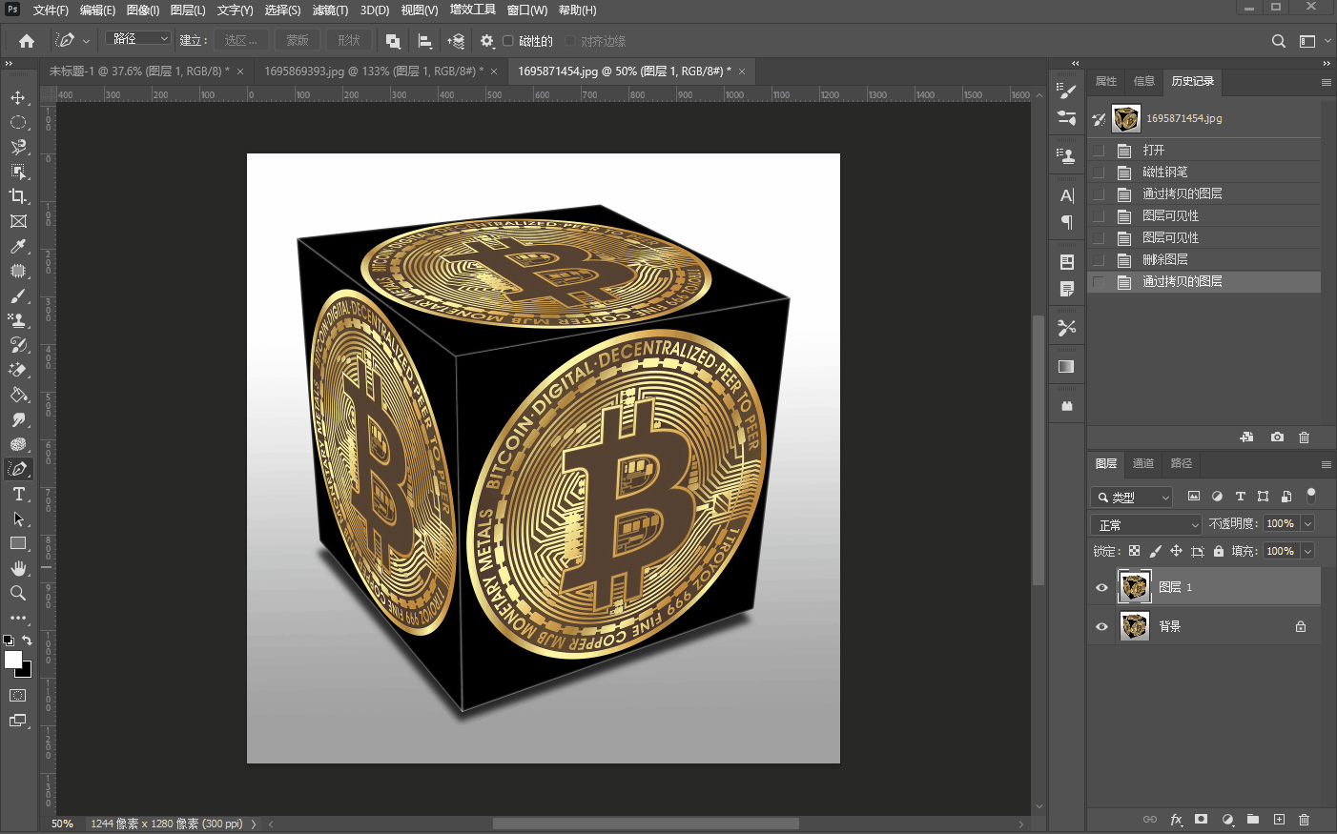Select the History Brush tool
This screenshot has height=834, width=1337.
point(18,345)
